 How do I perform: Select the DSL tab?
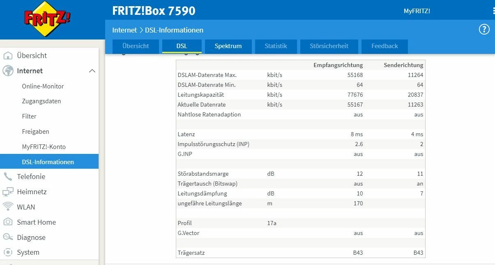pyautogui.click(x=182, y=46)
